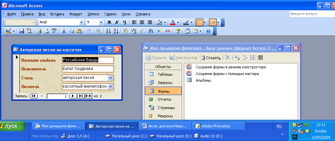Screen dimensions: 335x141
Task: Apply the red font color A
Action: tap(173, 22)
